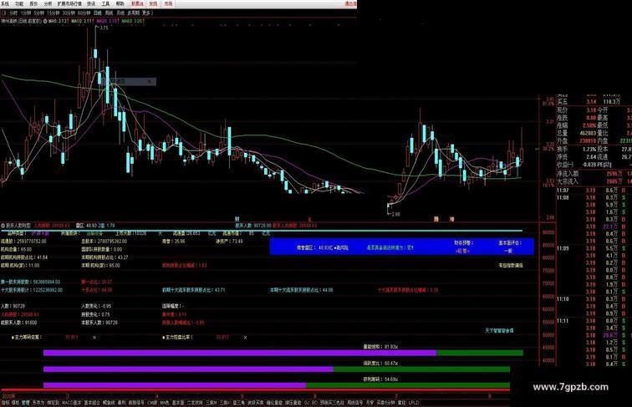Click the round icon beside 股东人数附图

[x=3, y=226]
